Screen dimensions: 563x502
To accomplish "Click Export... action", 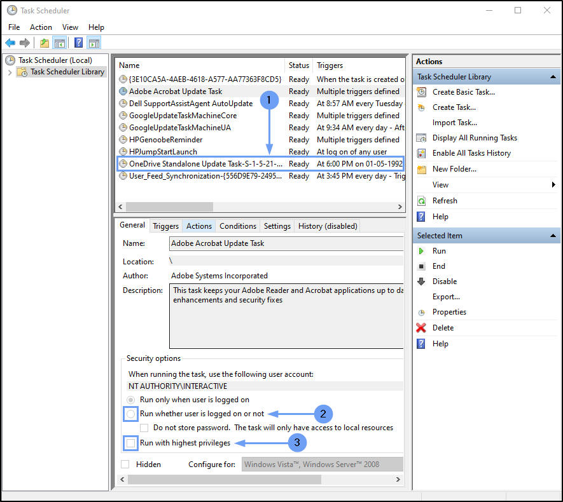I will tap(446, 297).
